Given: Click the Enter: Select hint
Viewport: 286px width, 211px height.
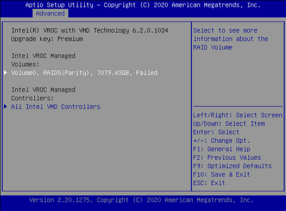Looking at the screenshot, I should 216,132.
